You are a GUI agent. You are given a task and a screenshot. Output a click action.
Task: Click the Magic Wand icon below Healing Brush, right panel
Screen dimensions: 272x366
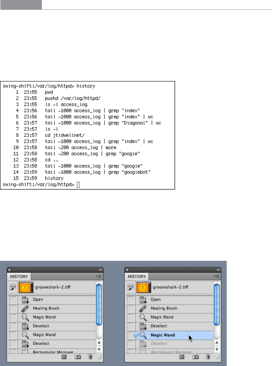pos(143,317)
